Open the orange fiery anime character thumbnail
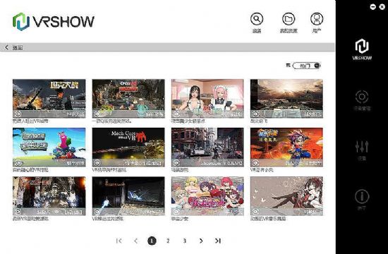Image resolution: width=388 pixels, height=254 pixels. pos(286,147)
